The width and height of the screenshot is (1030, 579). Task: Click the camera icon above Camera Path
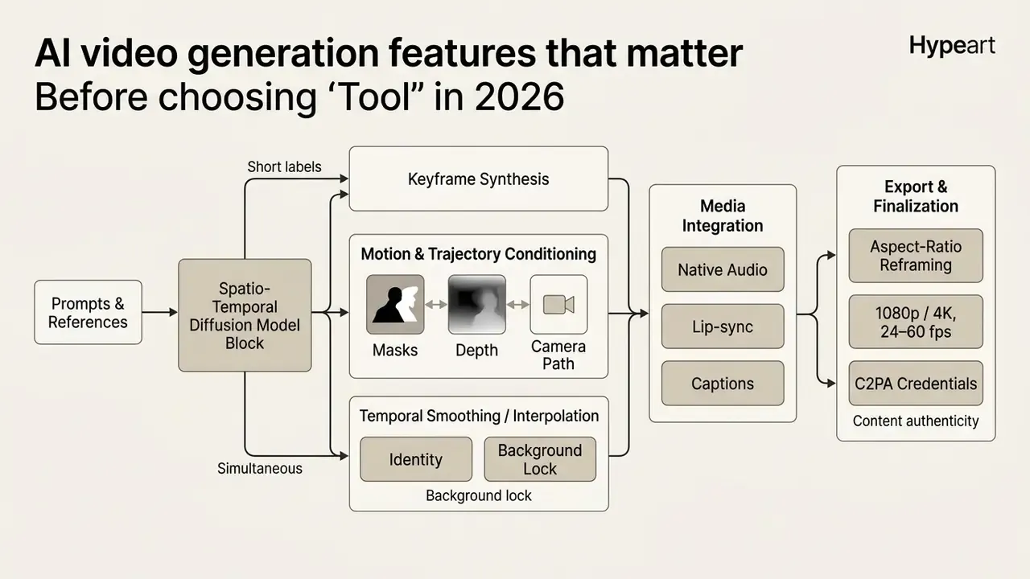pyautogui.click(x=558, y=305)
